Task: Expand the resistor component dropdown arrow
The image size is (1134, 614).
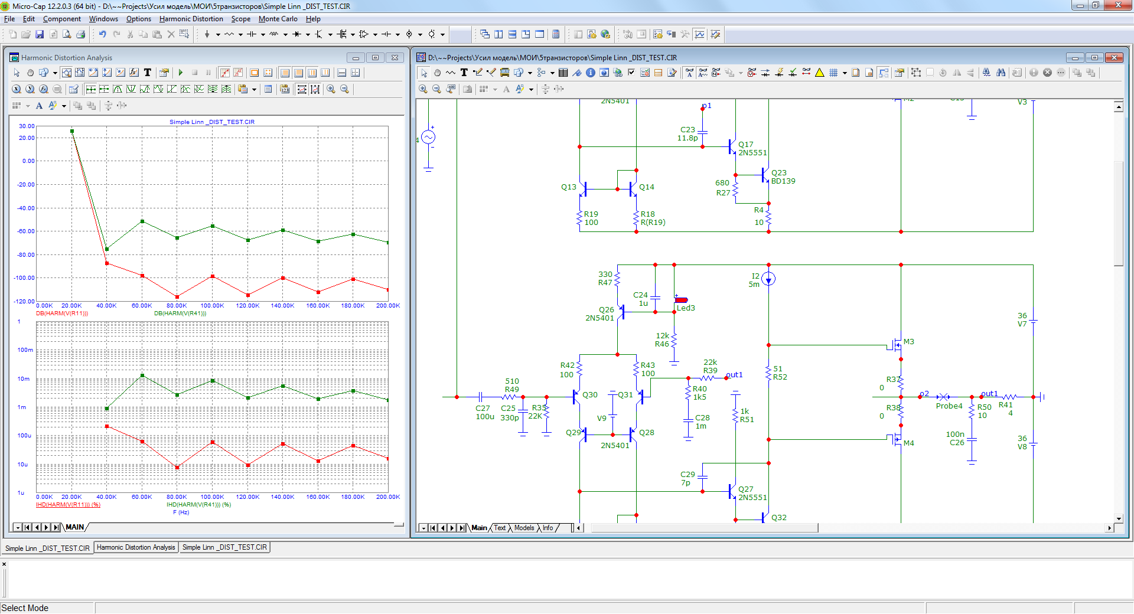Action: [240, 34]
